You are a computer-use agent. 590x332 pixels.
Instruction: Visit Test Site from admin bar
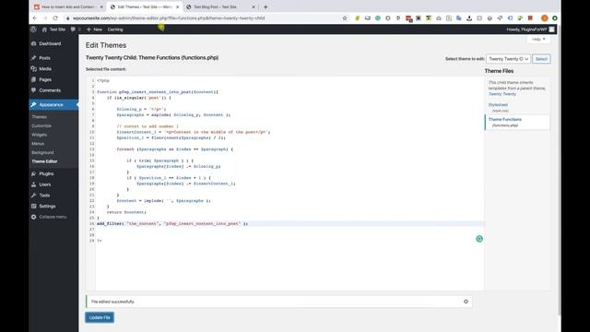click(53, 30)
